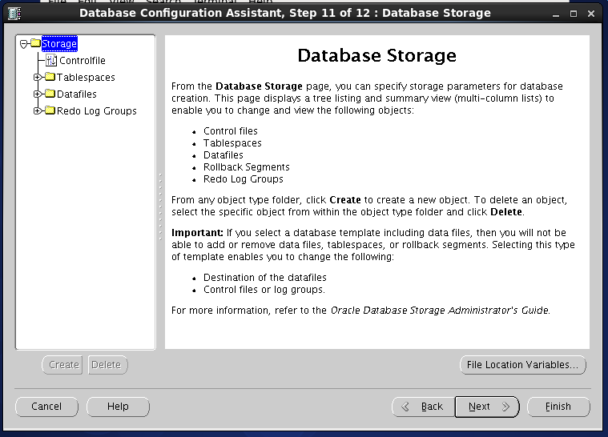Go Back to the previous step
This screenshot has width=608, height=437.
tap(423, 407)
